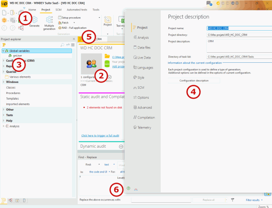Expand the Tests tree node
The width and height of the screenshot is (272, 208).
point(3,115)
